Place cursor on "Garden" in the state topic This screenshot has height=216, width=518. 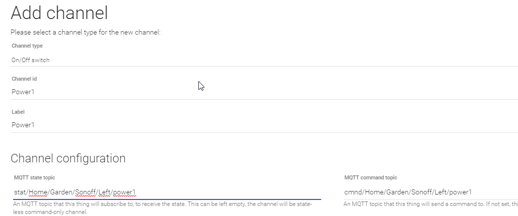point(61,192)
